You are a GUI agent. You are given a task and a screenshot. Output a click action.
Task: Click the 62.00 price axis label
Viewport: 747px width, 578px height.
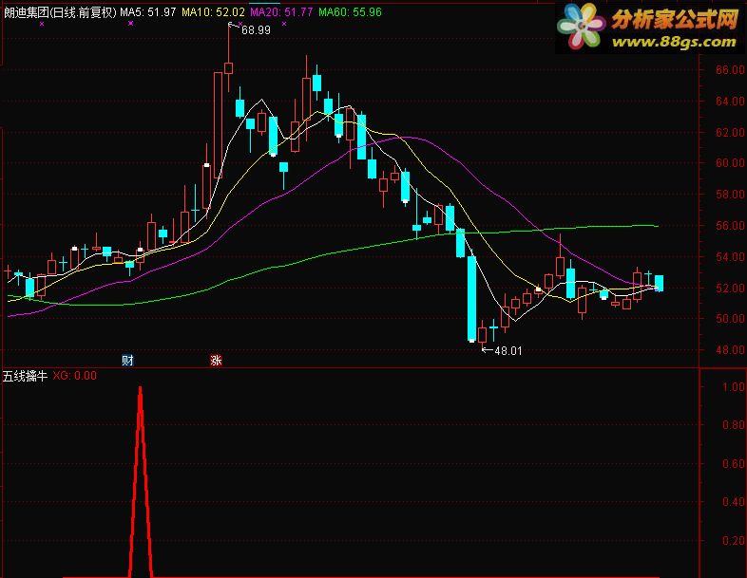tap(730, 132)
